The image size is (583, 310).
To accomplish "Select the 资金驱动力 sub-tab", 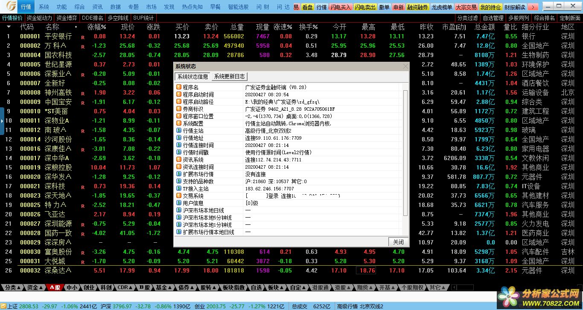I will click(39, 18).
